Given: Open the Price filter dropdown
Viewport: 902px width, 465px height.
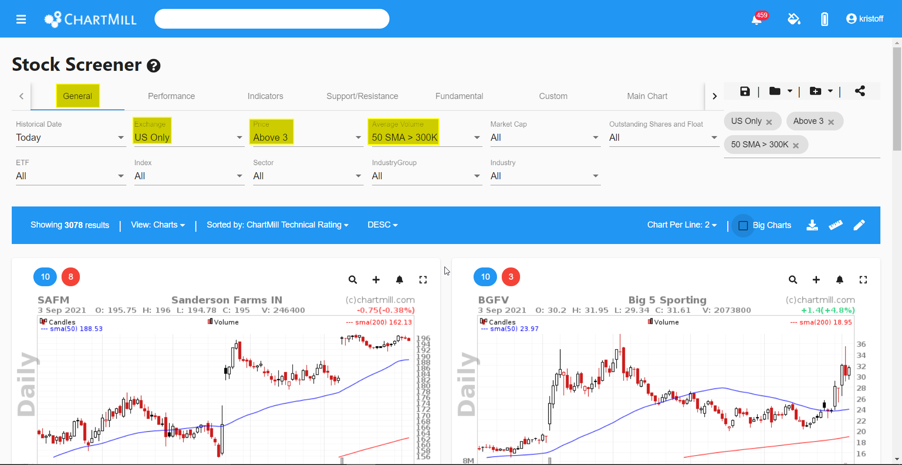Looking at the screenshot, I should point(308,137).
